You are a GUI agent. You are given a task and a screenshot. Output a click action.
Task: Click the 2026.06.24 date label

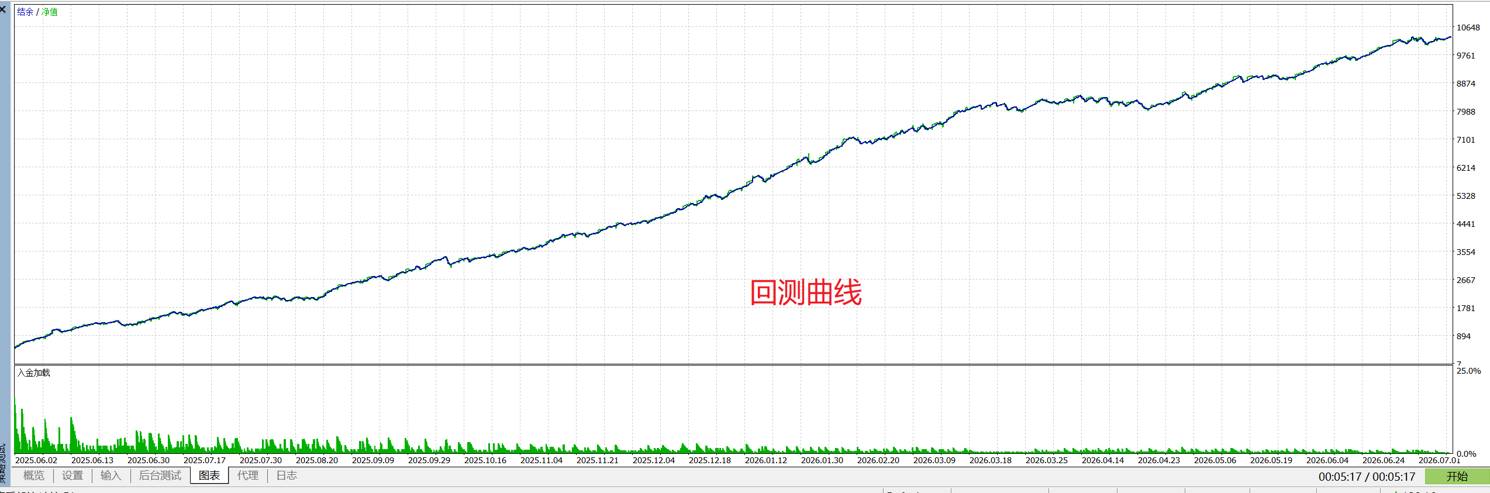point(1384,460)
